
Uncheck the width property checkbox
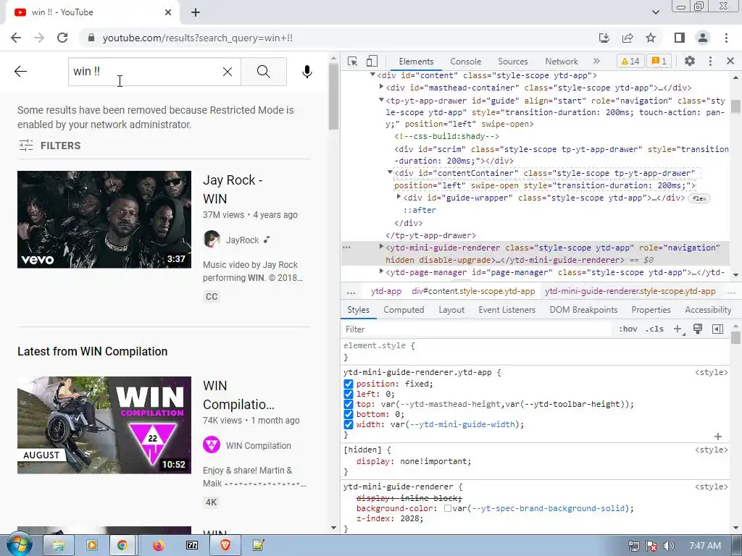tap(349, 424)
